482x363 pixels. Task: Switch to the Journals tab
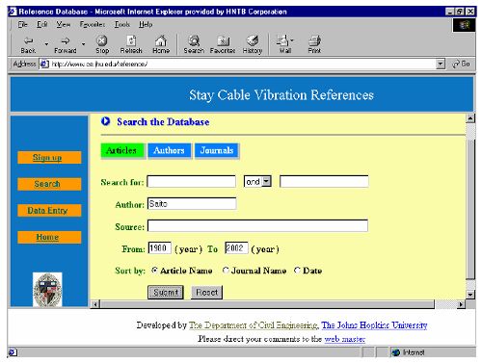(217, 150)
